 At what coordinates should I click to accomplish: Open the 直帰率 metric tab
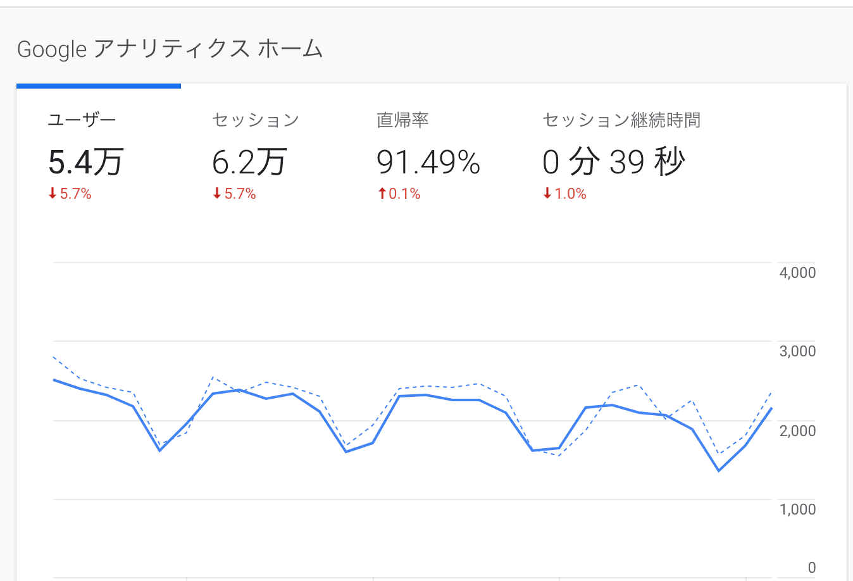coord(403,120)
